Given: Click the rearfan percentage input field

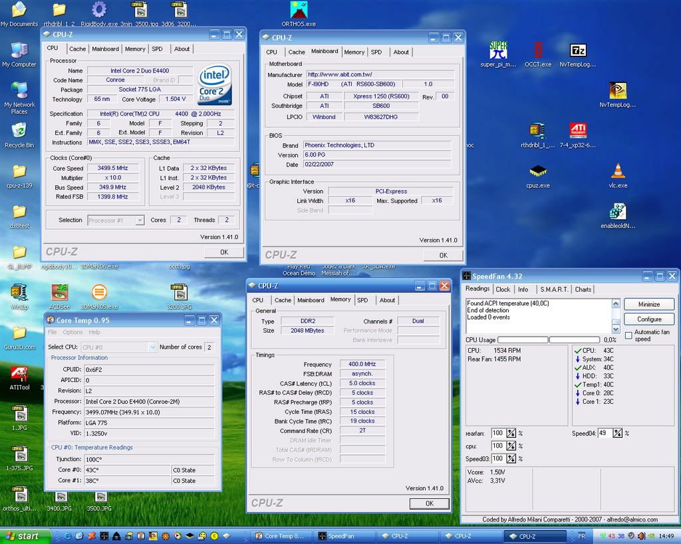Looking at the screenshot, I should point(497,433).
